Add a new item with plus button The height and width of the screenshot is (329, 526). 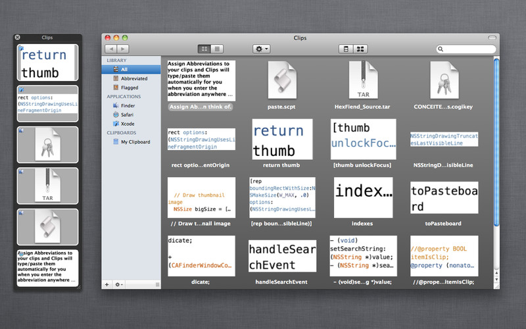[x=107, y=284]
